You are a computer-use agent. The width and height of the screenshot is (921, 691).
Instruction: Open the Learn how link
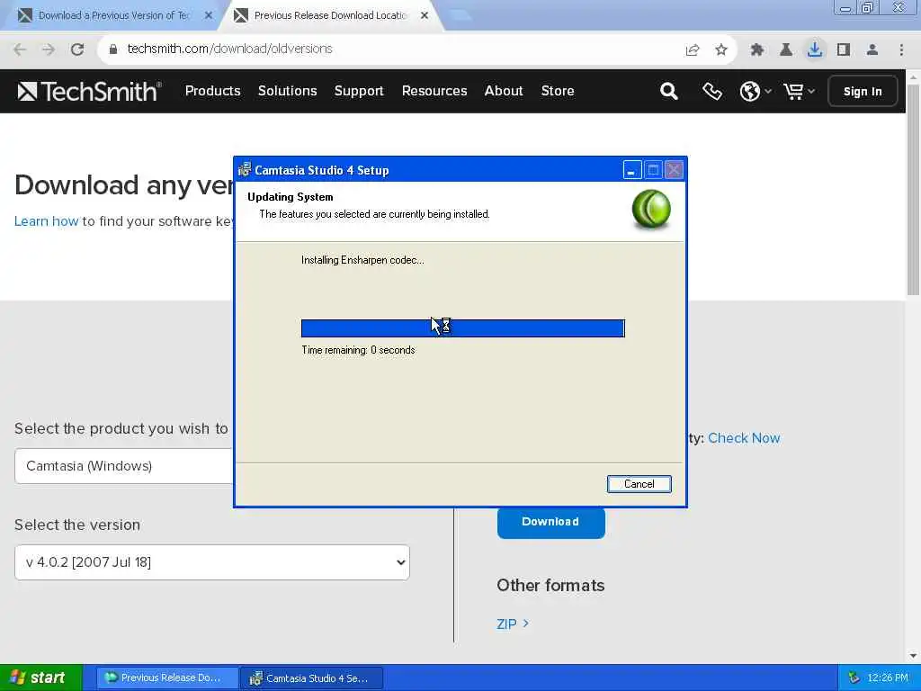click(x=47, y=221)
